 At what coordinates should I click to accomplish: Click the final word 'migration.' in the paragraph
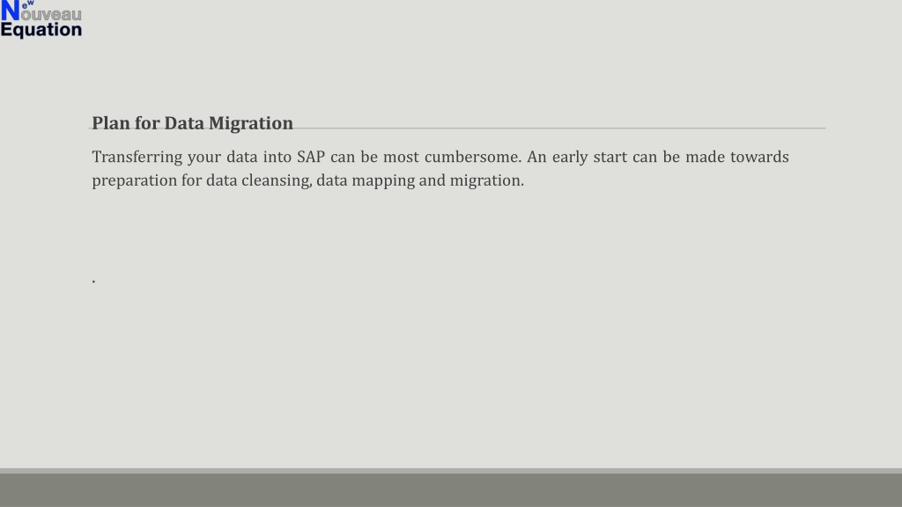tap(486, 180)
